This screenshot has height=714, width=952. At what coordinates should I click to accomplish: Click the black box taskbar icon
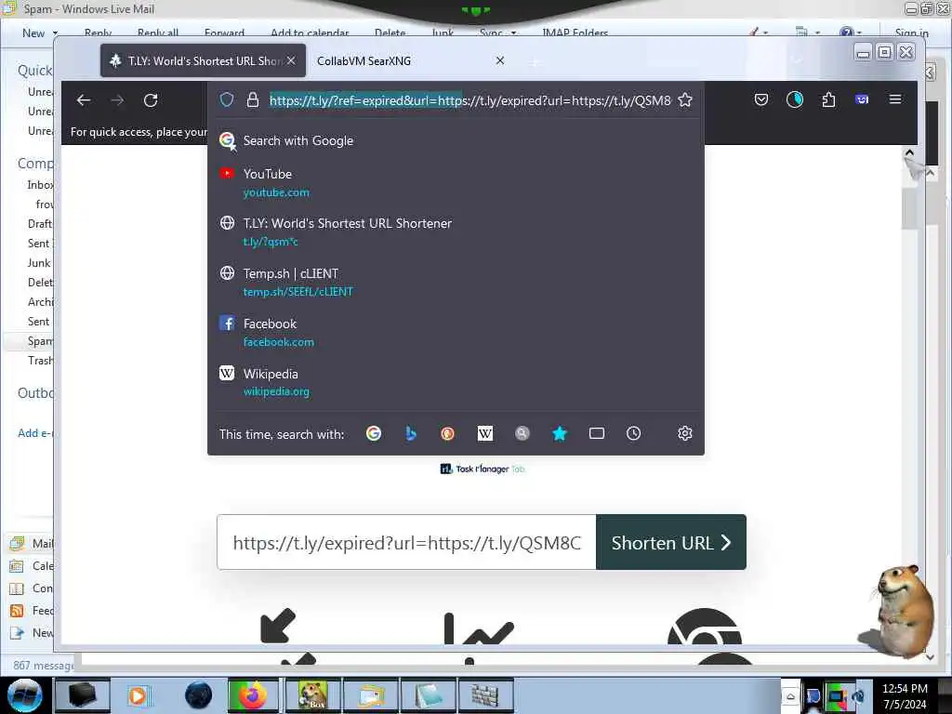coord(82,695)
